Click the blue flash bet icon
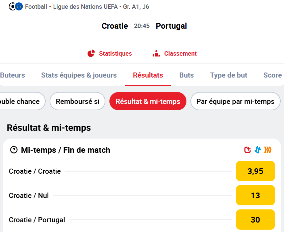This screenshot has height=232, width=284. pyautogui.click(x=258, y=150)
